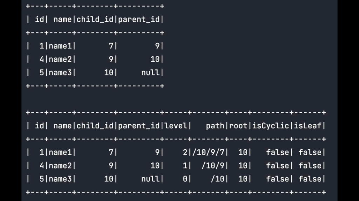Click the level value "2" in name1 row

click(185, 152)
